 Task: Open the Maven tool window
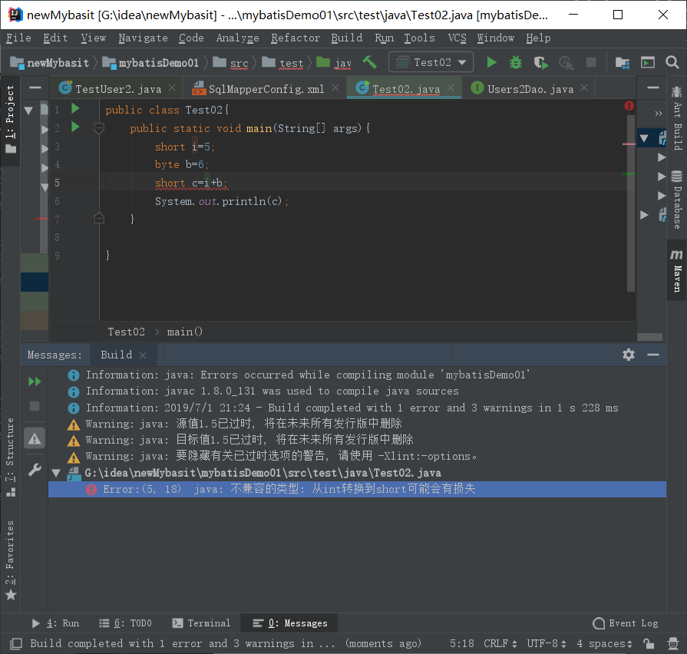click(x=676, y=271)
